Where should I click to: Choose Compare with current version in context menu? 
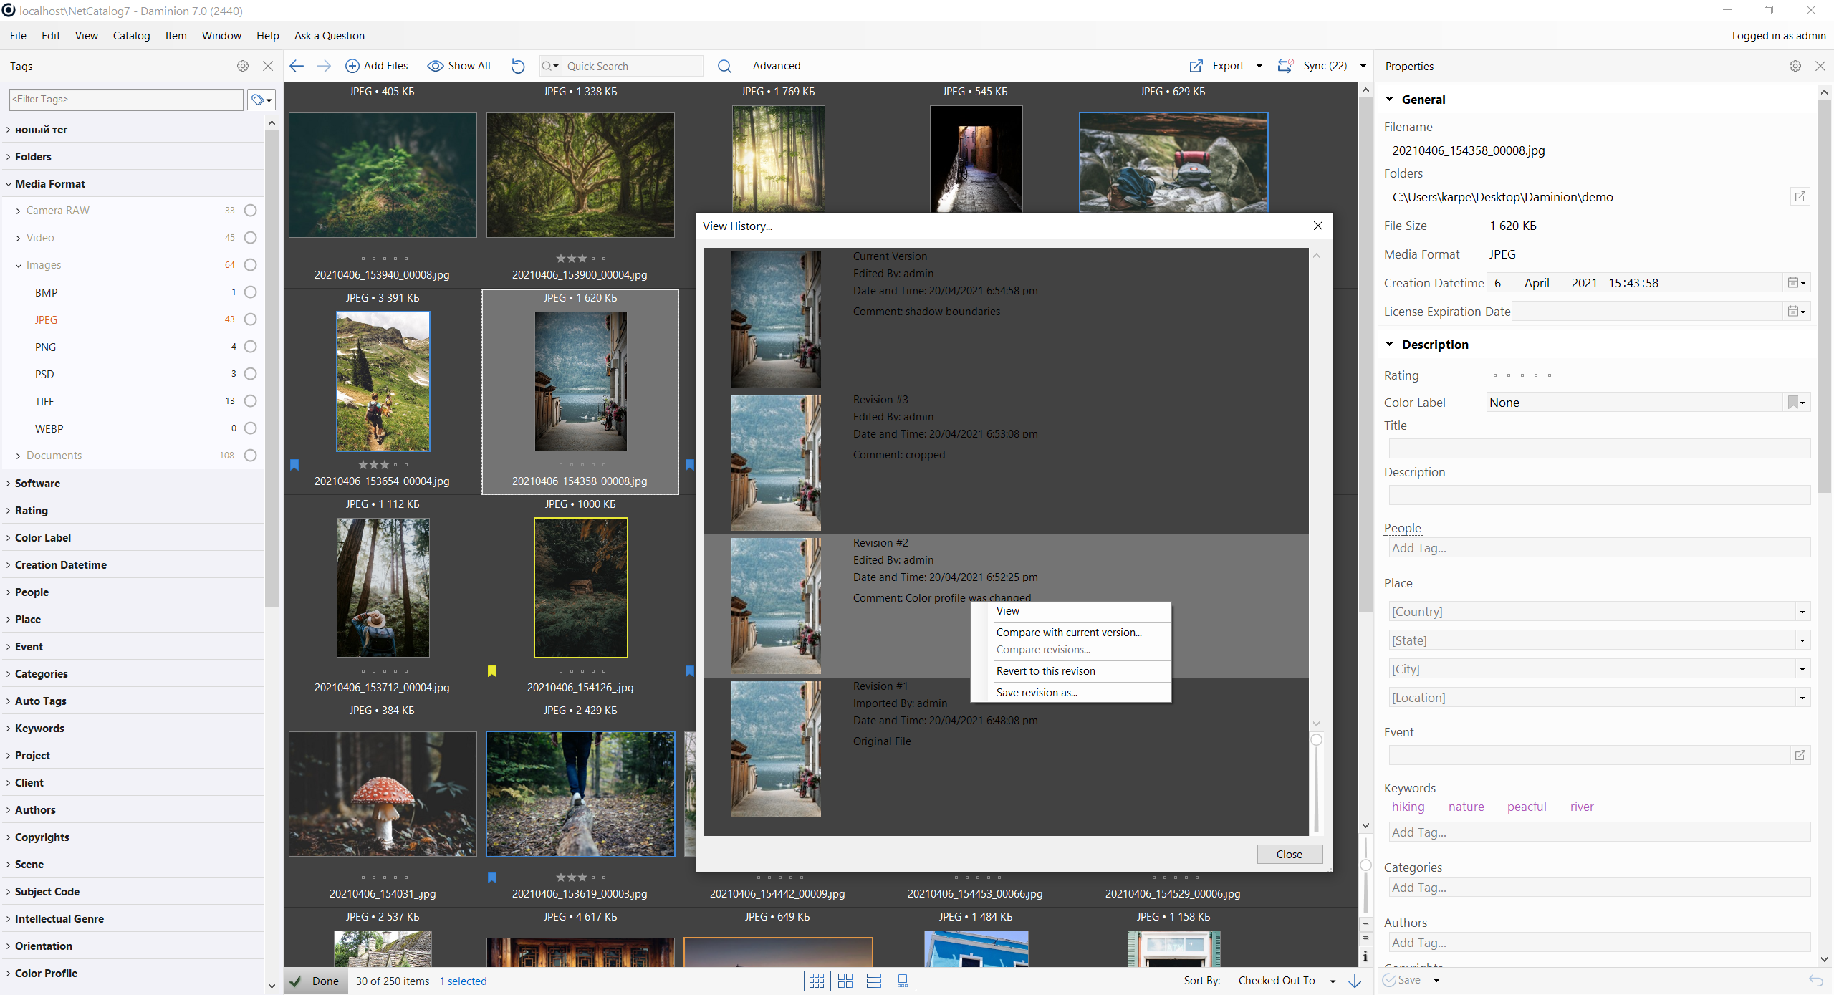(x=1068, y=632)
